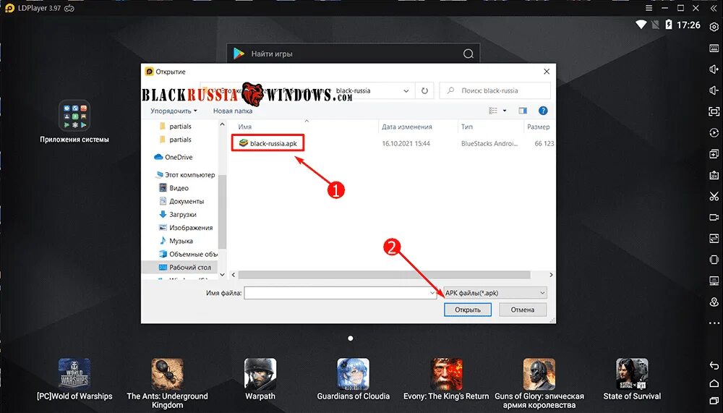723x413 pixels.
Task: Click the synchronizer icon in sidebar
Action: [714, 239]
